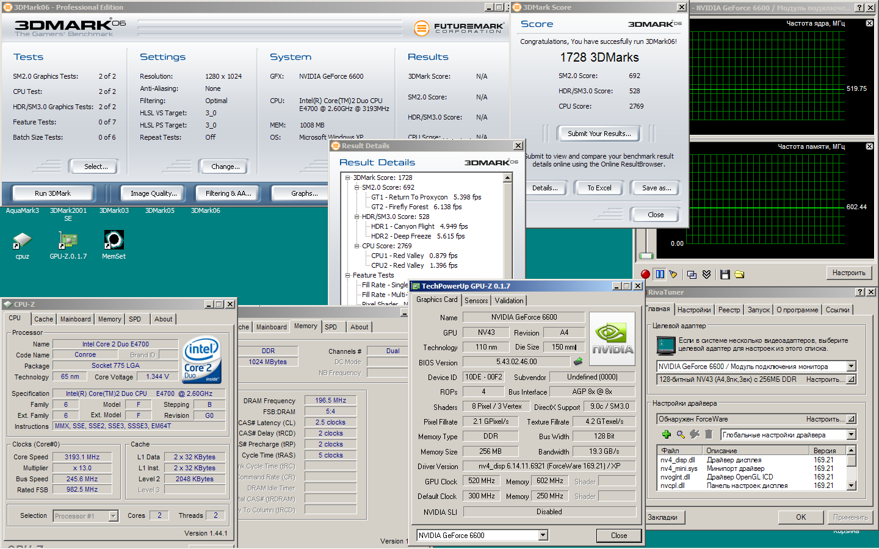Click the help question mark in RivaTuner title bar
Viewport: 879px width, 549px height.
pos(859,292)
